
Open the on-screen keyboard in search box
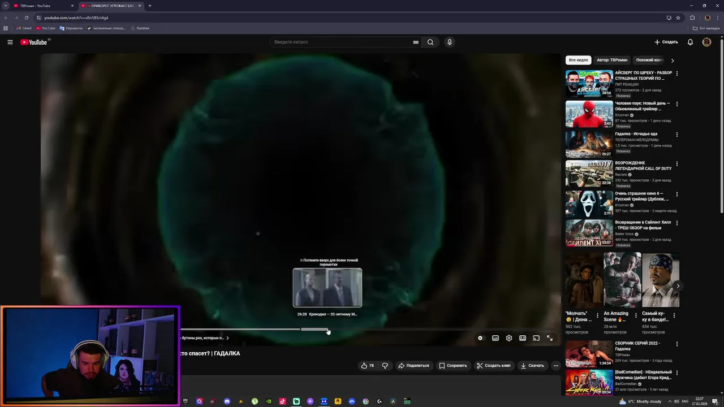[416, 42]
